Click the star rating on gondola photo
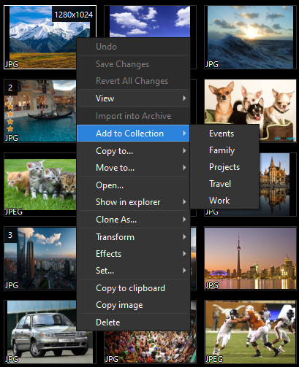The height and width of the screenshot is (367, 299). click(x=10, y=114)
